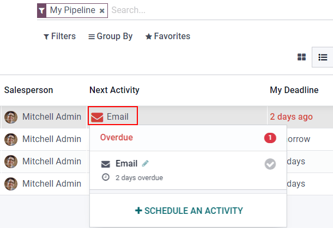The width and height of the screenshot is (333, 228).
Task: Click the overdue count badge
Action: pyautogui.click(x=270, y=138)
